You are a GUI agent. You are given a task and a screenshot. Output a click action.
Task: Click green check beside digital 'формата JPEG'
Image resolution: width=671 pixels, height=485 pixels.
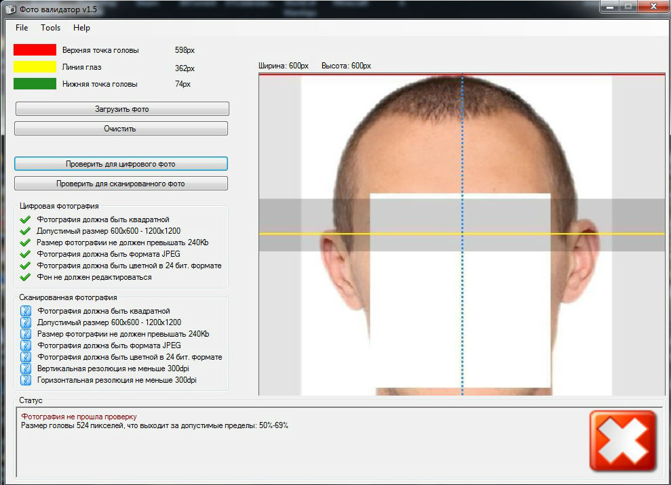[25, 254]
